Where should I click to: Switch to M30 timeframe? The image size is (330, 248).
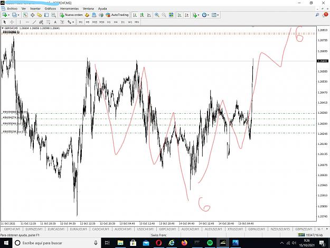tap(102, 22)
